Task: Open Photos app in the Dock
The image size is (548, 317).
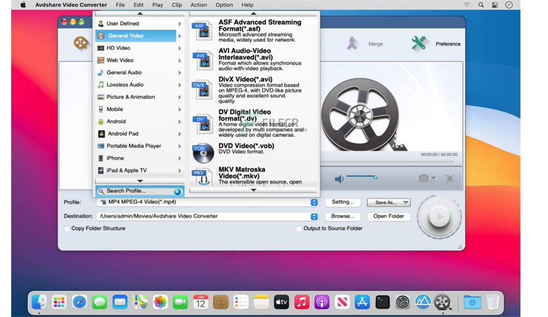Action: 160,302
